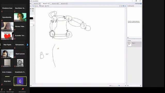
Task: Click the add button under the Participants panel
Action: click(x=128, y=37)
